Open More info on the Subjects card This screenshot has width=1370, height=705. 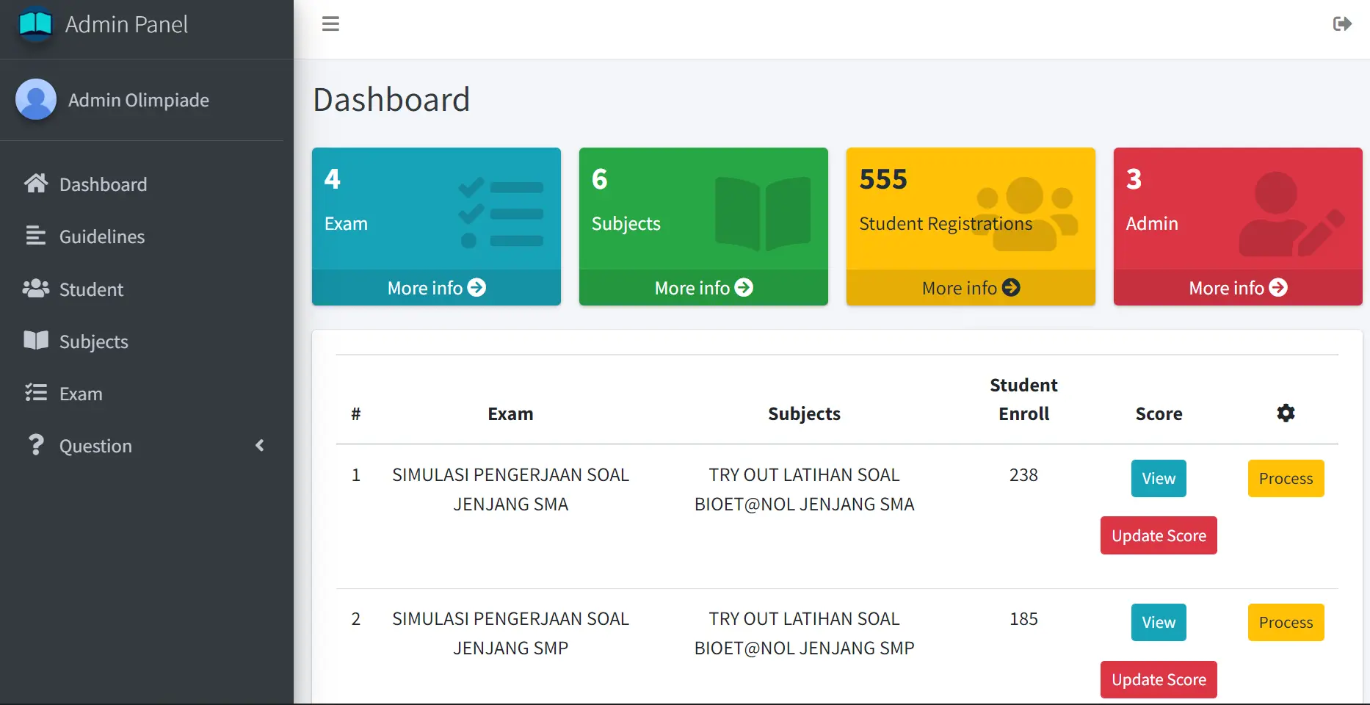coord(703,288)
